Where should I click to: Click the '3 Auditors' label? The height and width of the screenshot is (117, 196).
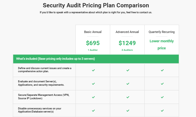point(127,50)
